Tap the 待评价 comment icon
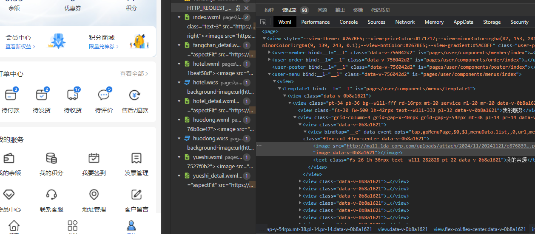This screenshot has width=535, height=234. pos(104,95)
